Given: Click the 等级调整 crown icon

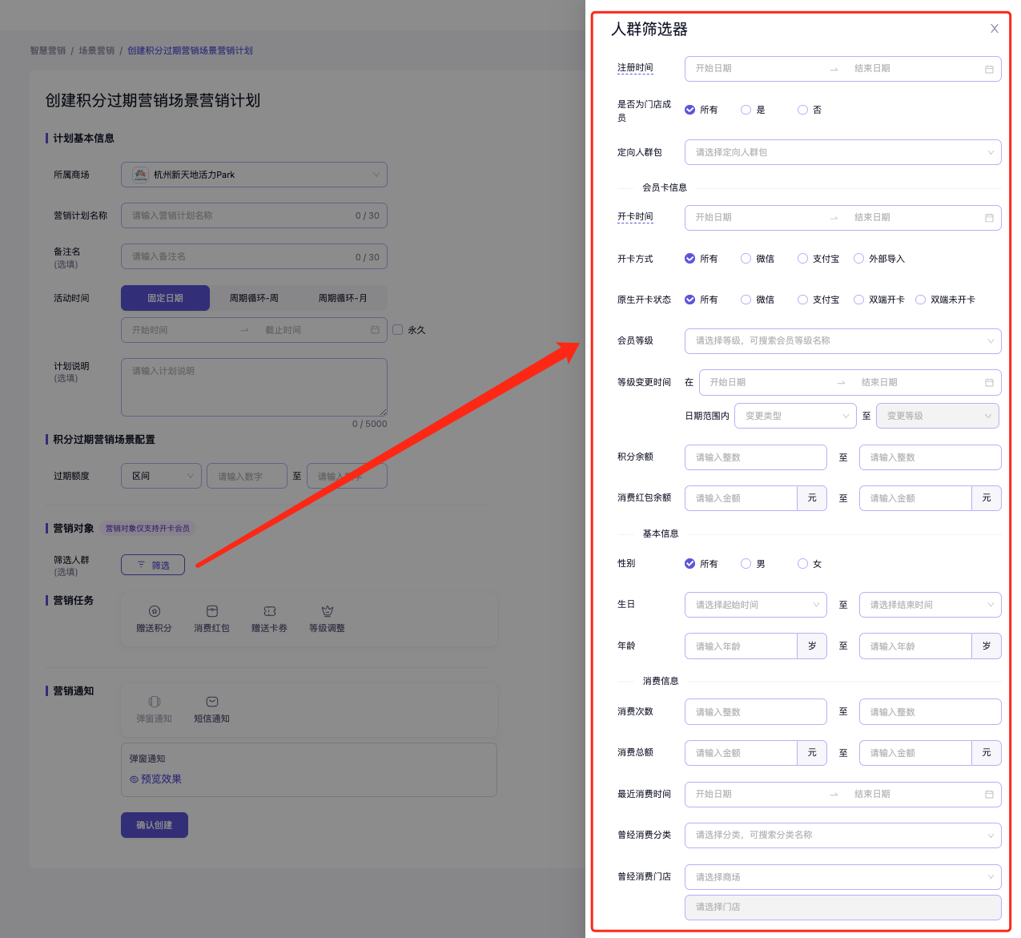Looking at the screenshot, I should (328, 611).
